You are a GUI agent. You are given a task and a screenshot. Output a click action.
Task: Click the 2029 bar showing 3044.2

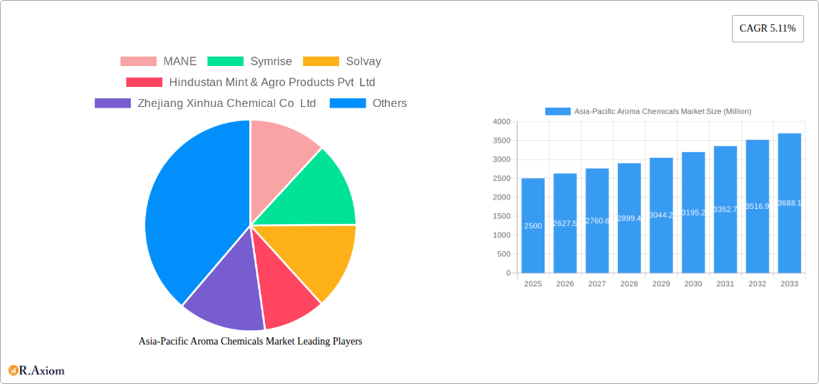(661, 215)
